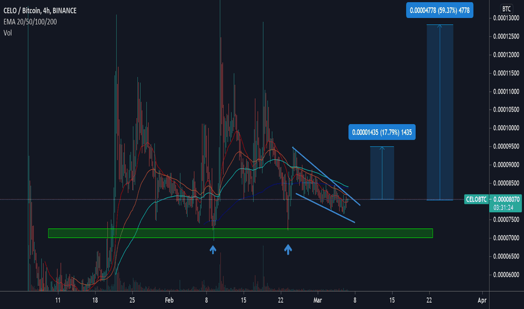
Task: Click the 0.00011000 price axis label
Action: click(506, 92)
